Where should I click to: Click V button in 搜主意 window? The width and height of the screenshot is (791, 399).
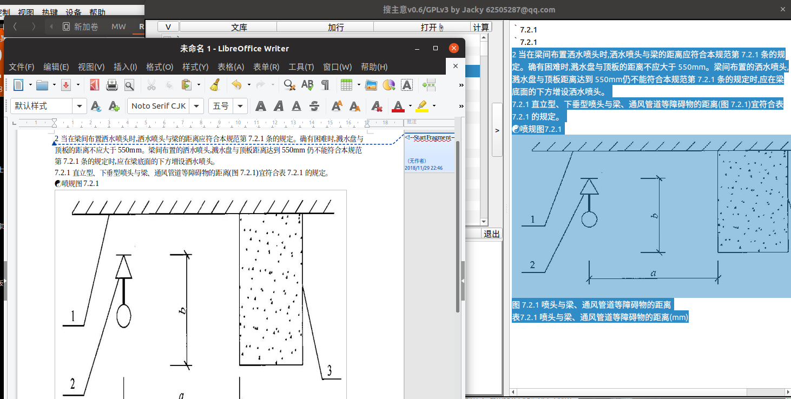point(168,27)
